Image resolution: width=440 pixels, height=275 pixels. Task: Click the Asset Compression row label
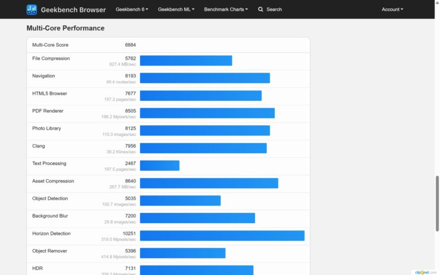click(x=53, y=181)
